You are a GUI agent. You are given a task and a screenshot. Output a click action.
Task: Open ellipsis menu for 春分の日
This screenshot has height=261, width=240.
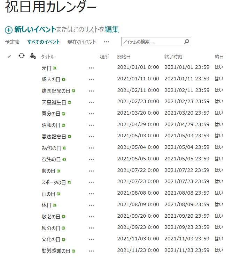click(x=91, y=114)
